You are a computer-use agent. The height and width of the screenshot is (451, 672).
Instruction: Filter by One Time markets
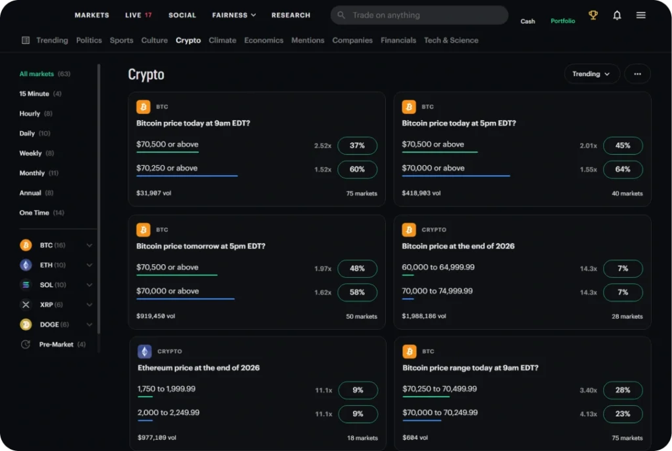(41, 212)
